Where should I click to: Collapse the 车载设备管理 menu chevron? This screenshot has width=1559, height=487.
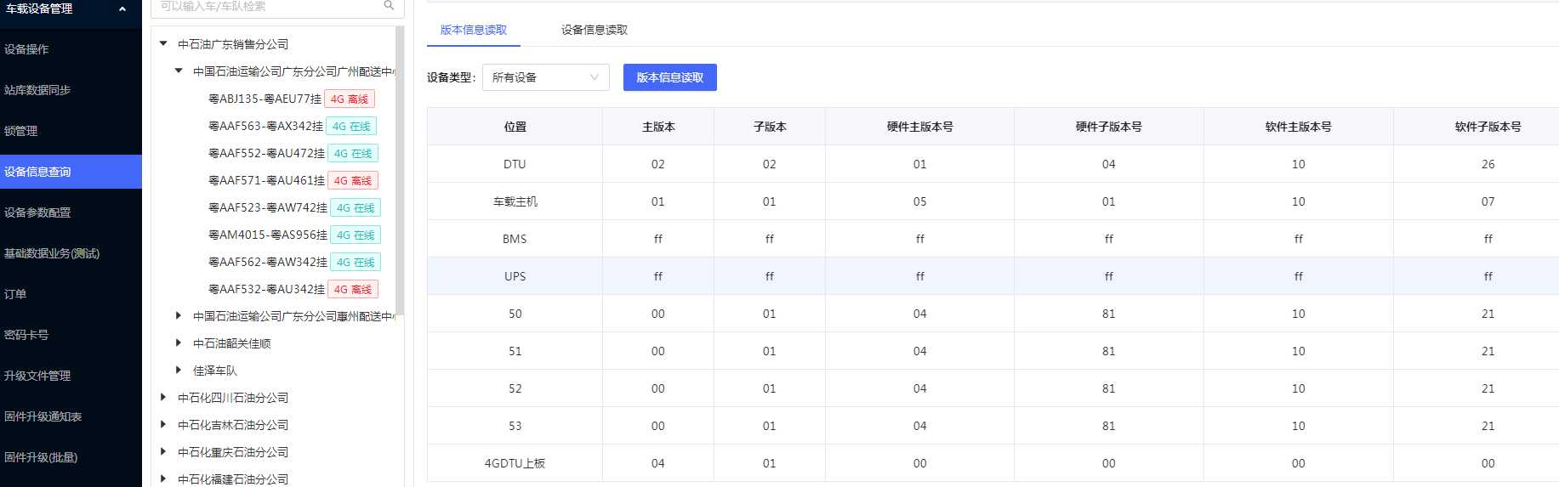click(122, 8)
